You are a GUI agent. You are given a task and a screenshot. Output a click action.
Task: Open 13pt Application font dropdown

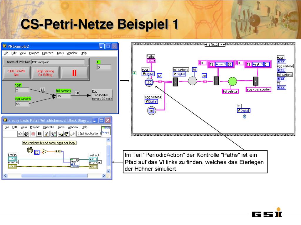tap(89, 134)
